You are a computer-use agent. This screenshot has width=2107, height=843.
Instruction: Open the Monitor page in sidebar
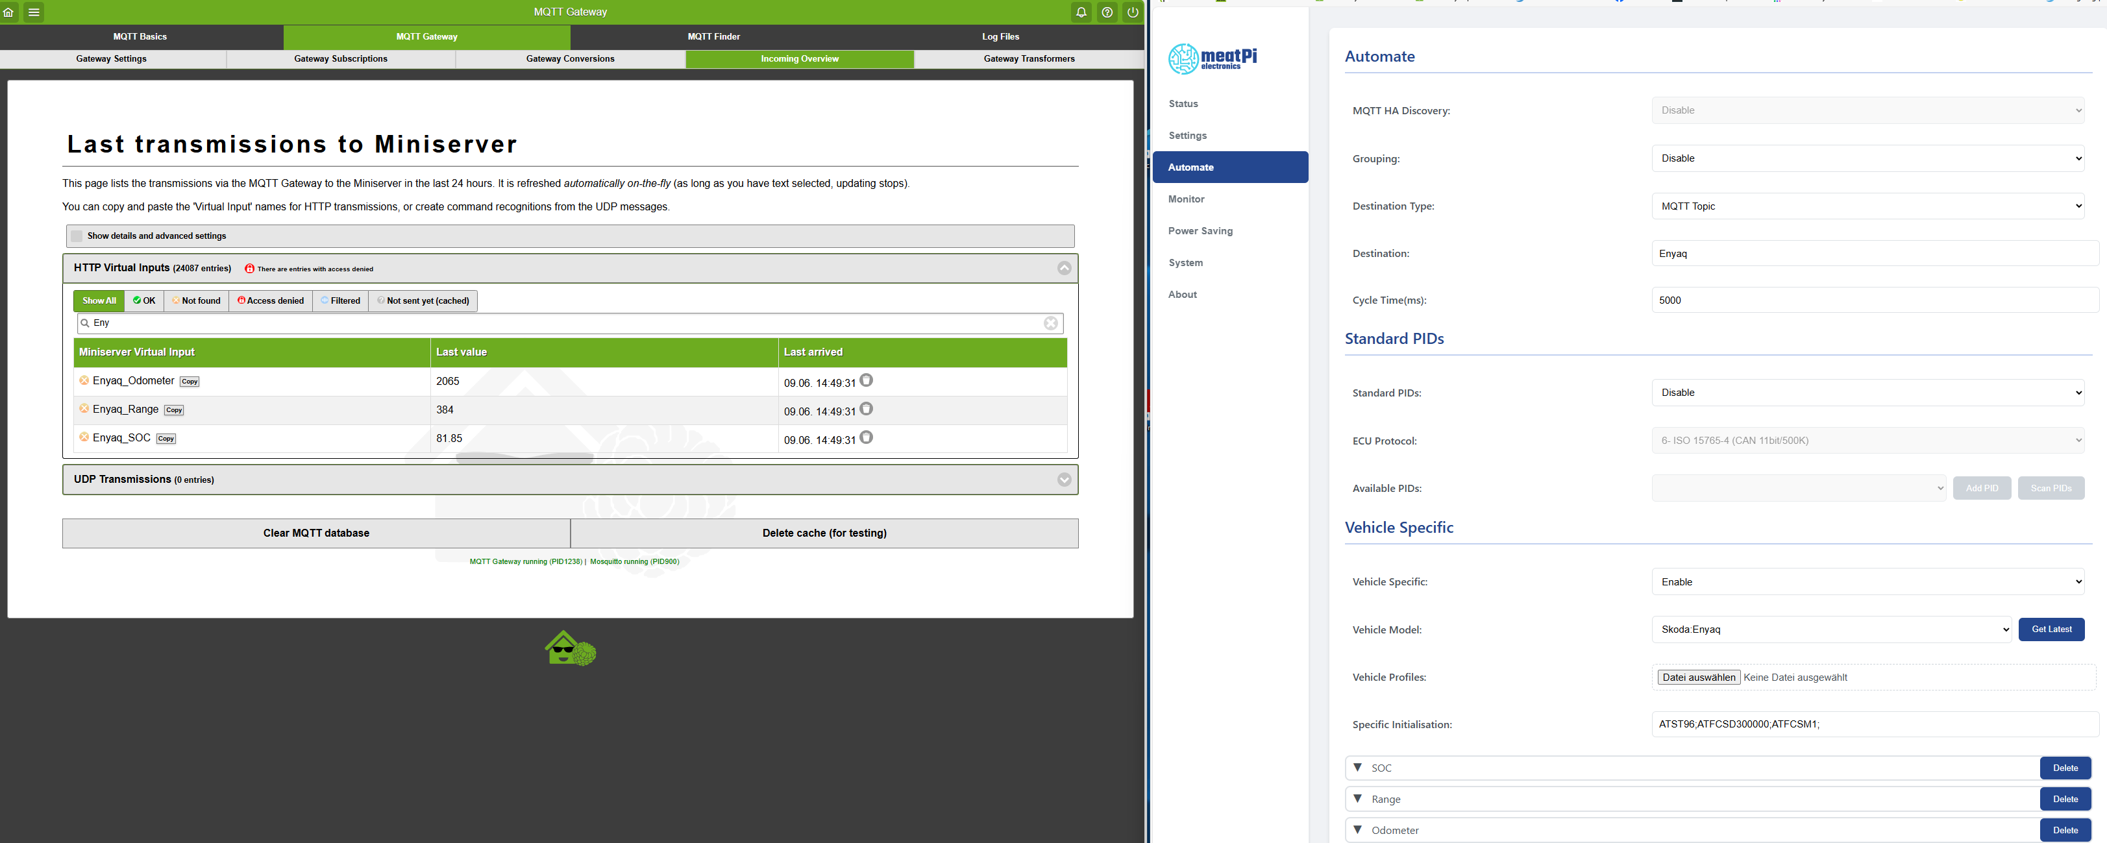click(x=1186, y=199)
